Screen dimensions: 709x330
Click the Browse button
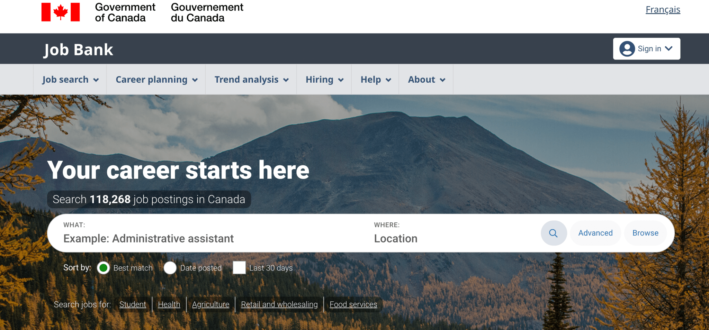[645, 233]
